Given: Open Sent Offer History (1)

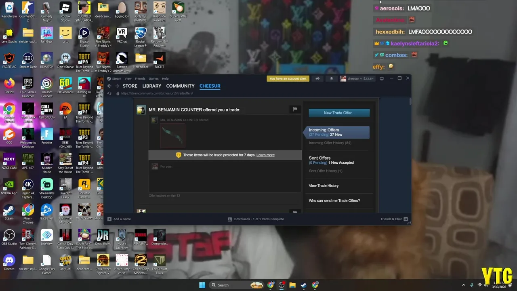Looking at the screenshot, I should tap(326, 171).
